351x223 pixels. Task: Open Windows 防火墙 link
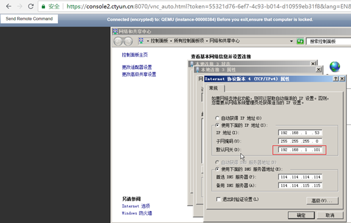[x=136, y=213]
